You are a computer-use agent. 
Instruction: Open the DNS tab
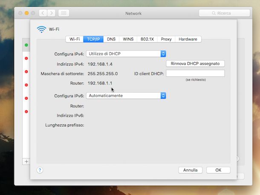pyautogui.click(x=111, y=39)
